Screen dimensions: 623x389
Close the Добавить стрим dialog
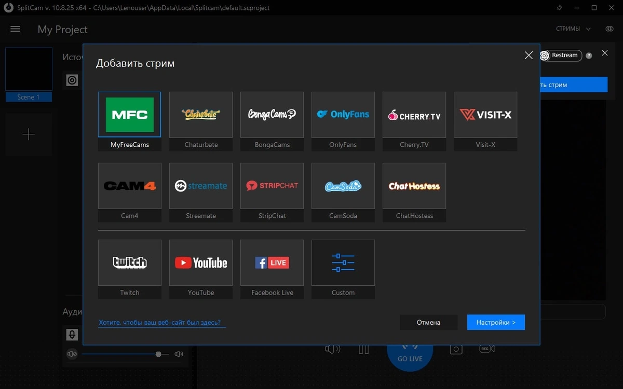529,55
